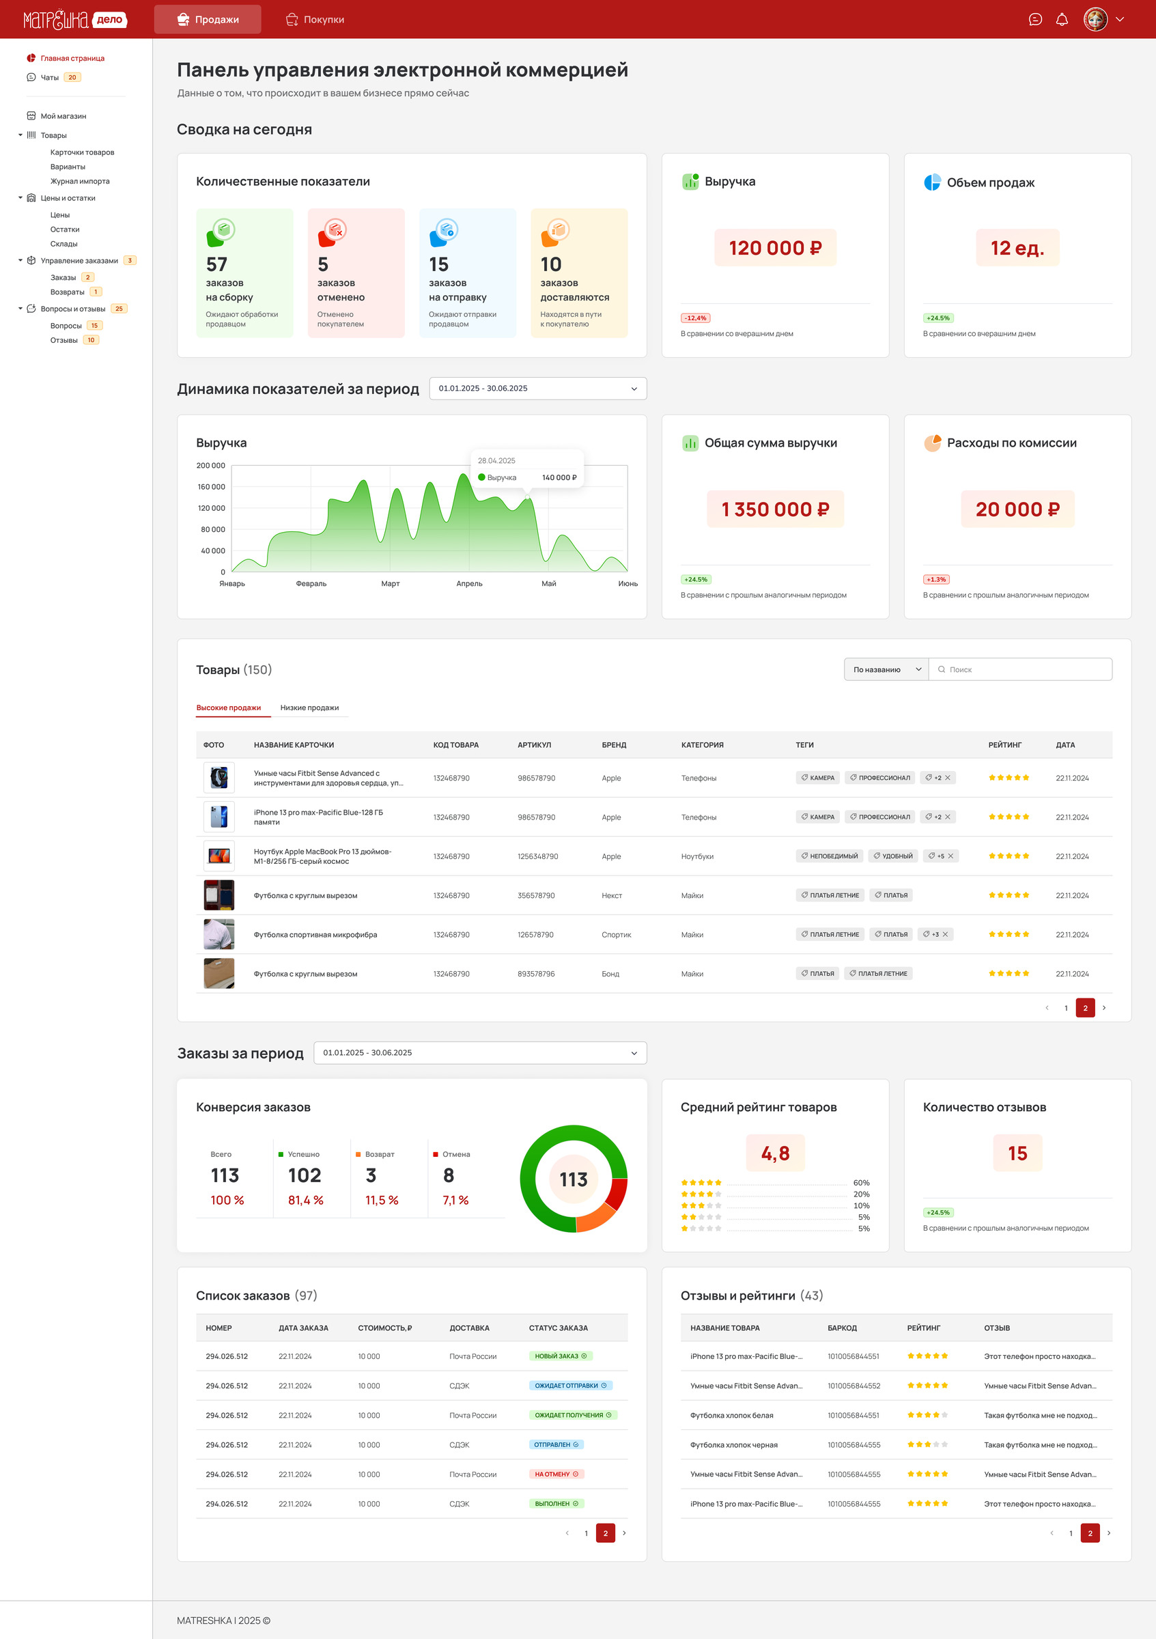The image size is (1156, 1639).
Task: Click the ОТПРАВЛЕН status badge
Action: click(x=556, y=1444)
